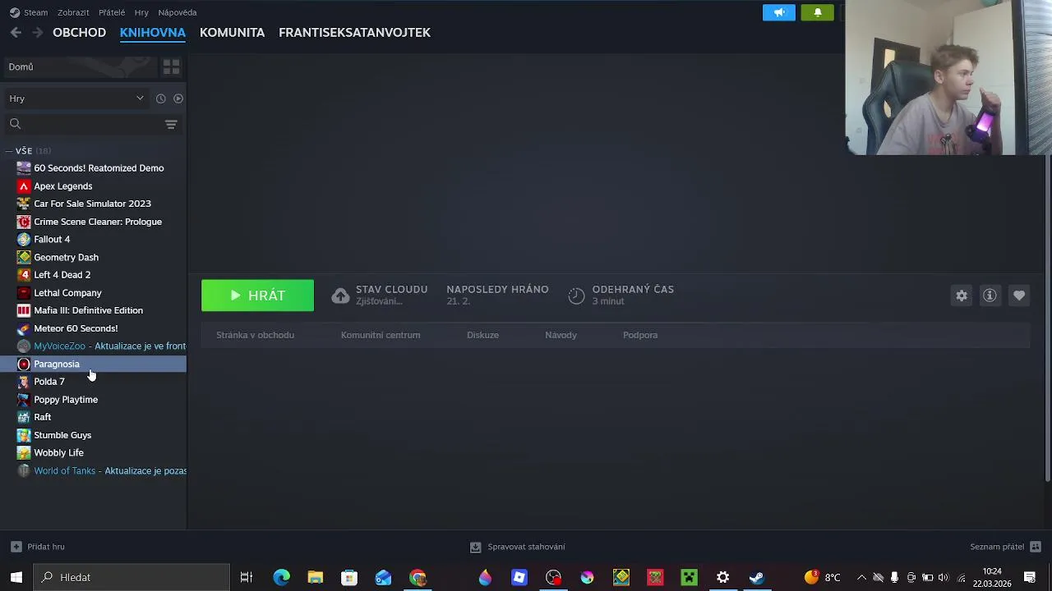Open Minecraft creeper taskbar icon
1052x591 pixels.
tap(689, 577)
